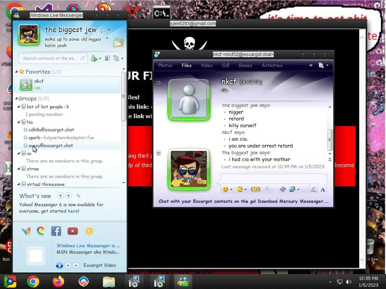The width and height of the screenshot is (386, 289).
Task: Toggle your own display picture collapse button
Action: [x=159, y=153]
